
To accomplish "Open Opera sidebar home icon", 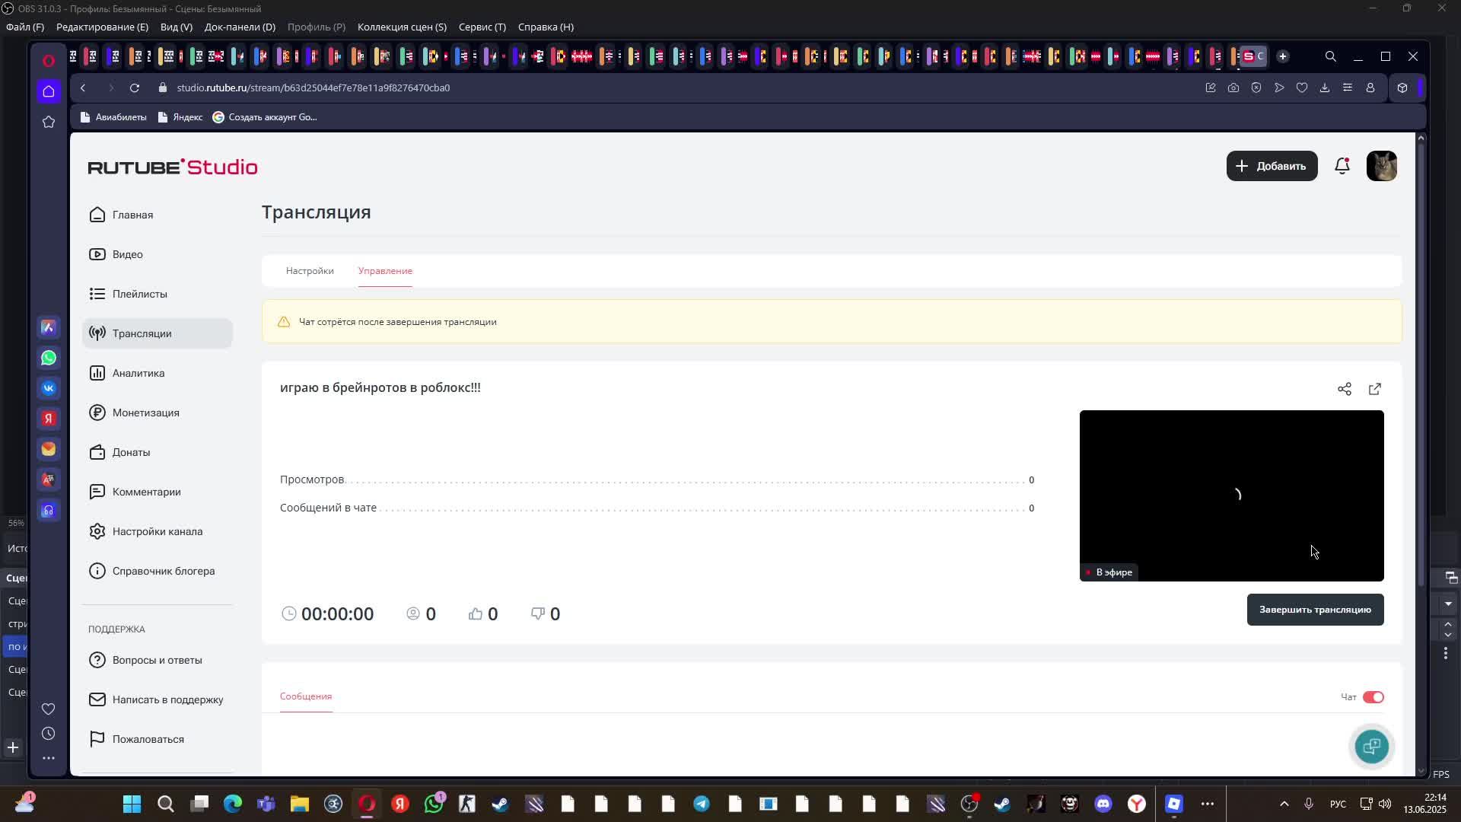I will [x=49, y=91].
